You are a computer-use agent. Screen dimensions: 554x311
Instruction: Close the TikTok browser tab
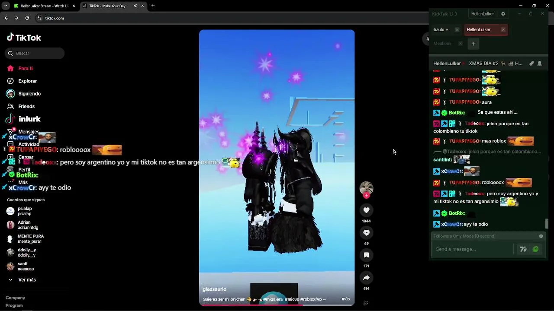[x=142, y=6]
